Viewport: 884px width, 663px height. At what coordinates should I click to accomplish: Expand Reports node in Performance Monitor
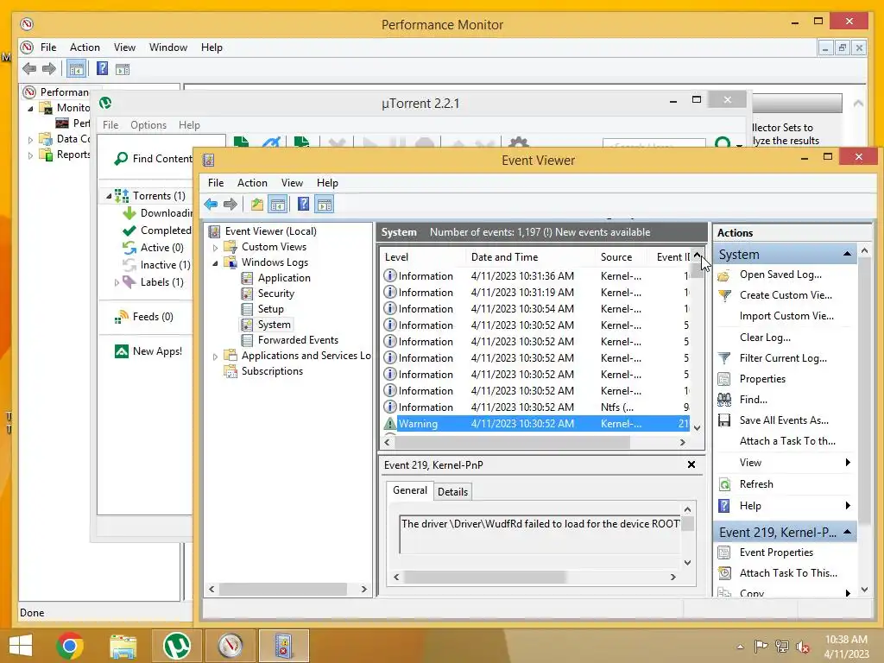click(x=30, y=155)
